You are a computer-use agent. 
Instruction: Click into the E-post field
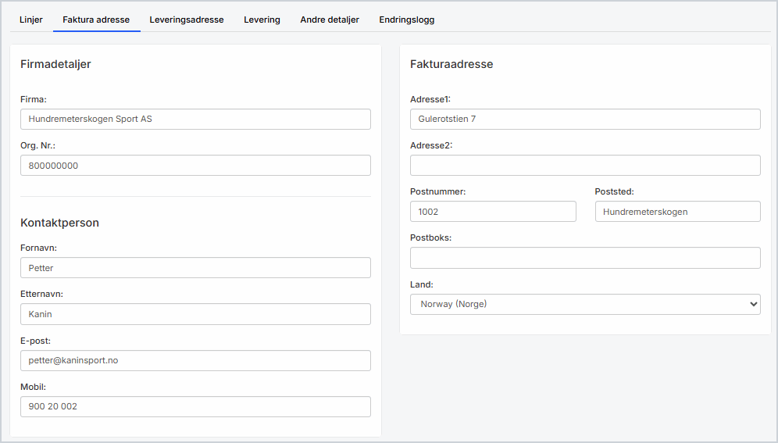click(x=195, y=360)
